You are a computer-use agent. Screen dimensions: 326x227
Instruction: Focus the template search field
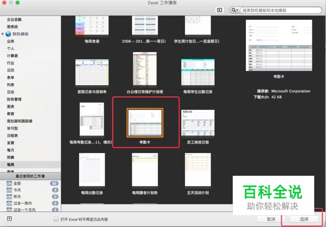coord(281,10)
